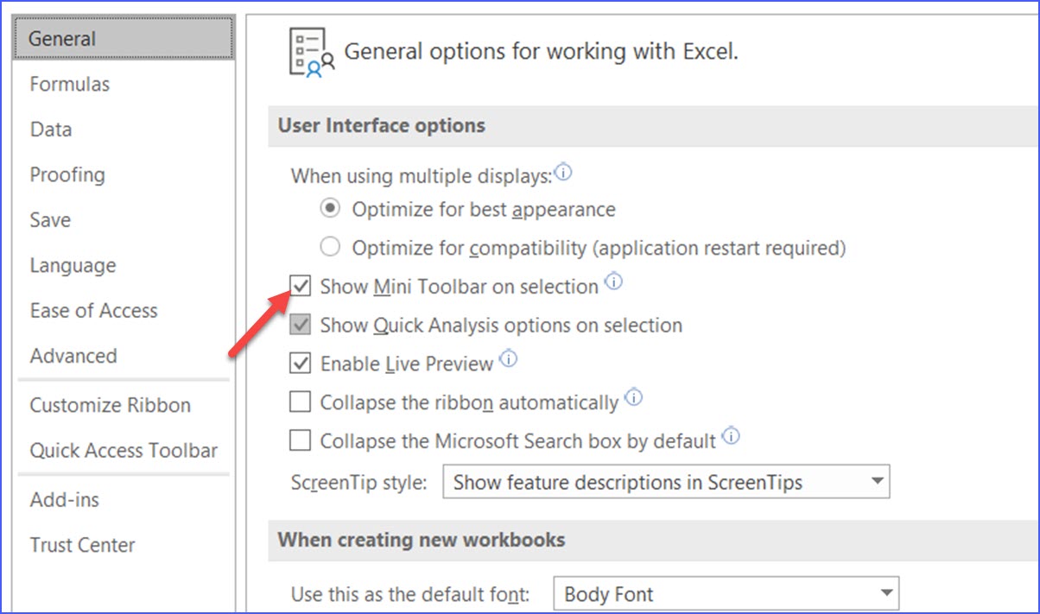This screenshot has height=614, width=1040.
Task: Enable "Collapse the ribbon automatically"
Action: (299, 402)
